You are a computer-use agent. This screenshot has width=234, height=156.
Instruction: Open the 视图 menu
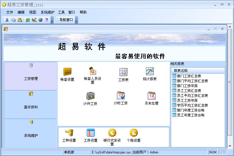click(x=32, y=12)
